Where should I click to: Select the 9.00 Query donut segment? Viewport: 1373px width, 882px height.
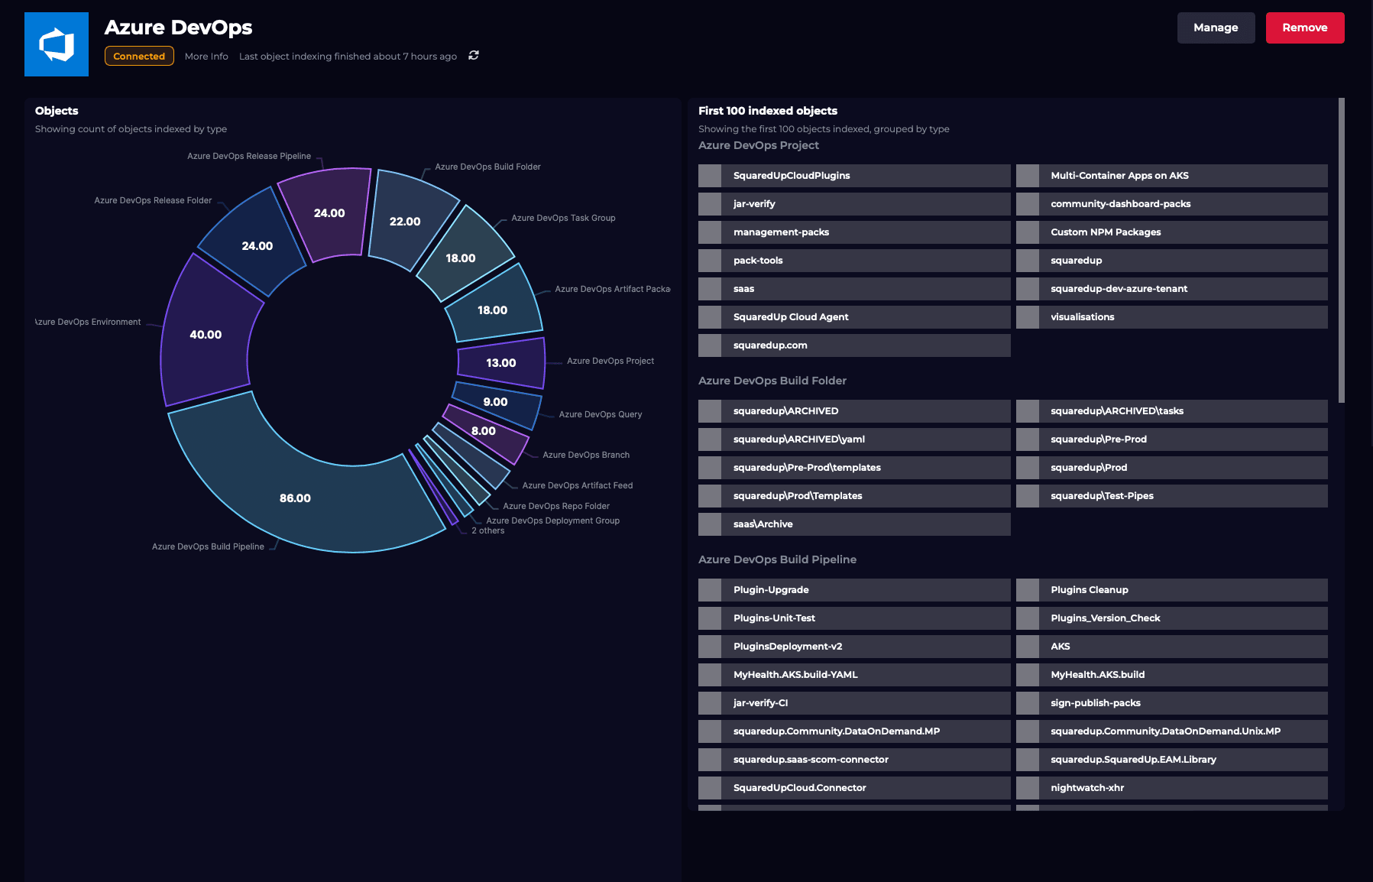pos(495,401)
